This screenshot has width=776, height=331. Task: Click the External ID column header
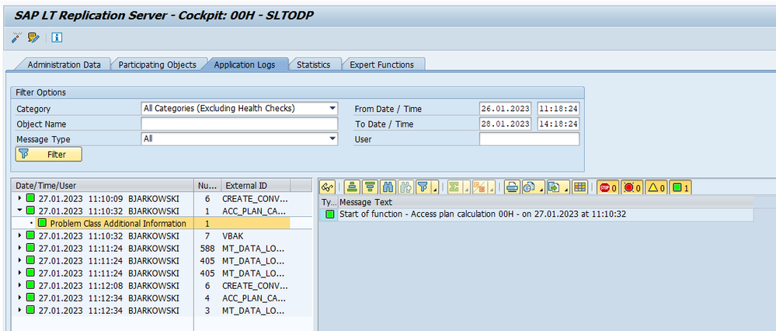[x=256, y=186]
